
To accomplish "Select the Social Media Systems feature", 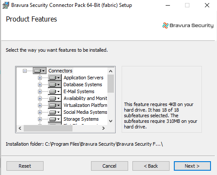I will click(x=85, y=112).
